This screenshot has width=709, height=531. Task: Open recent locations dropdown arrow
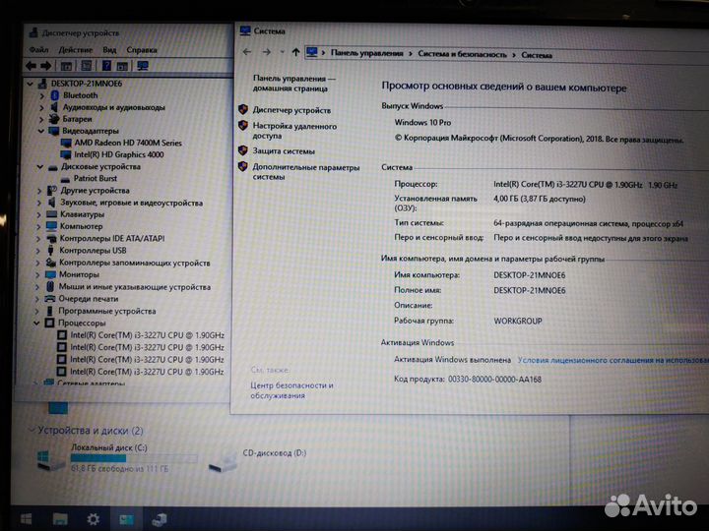tap(282, 52)
